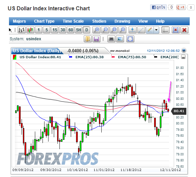The image size is (196, 177).
Task: Select the candlestick chart icon
Action: [x=30, y=30]
